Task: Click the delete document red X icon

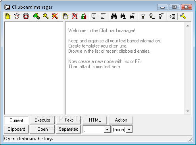Action: click(75, 16)
